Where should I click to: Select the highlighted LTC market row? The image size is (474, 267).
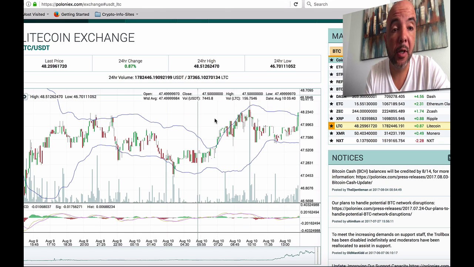pyautogui.click(x=389, y=126)
